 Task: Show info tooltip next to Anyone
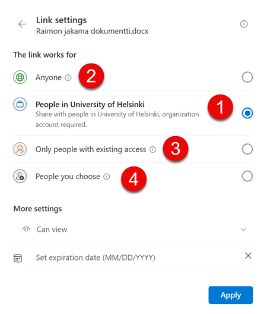coord(68,77)
